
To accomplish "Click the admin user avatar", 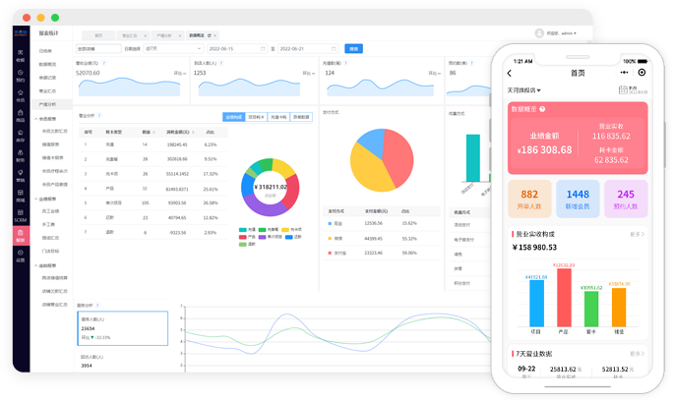I will [x=539, y=32].
